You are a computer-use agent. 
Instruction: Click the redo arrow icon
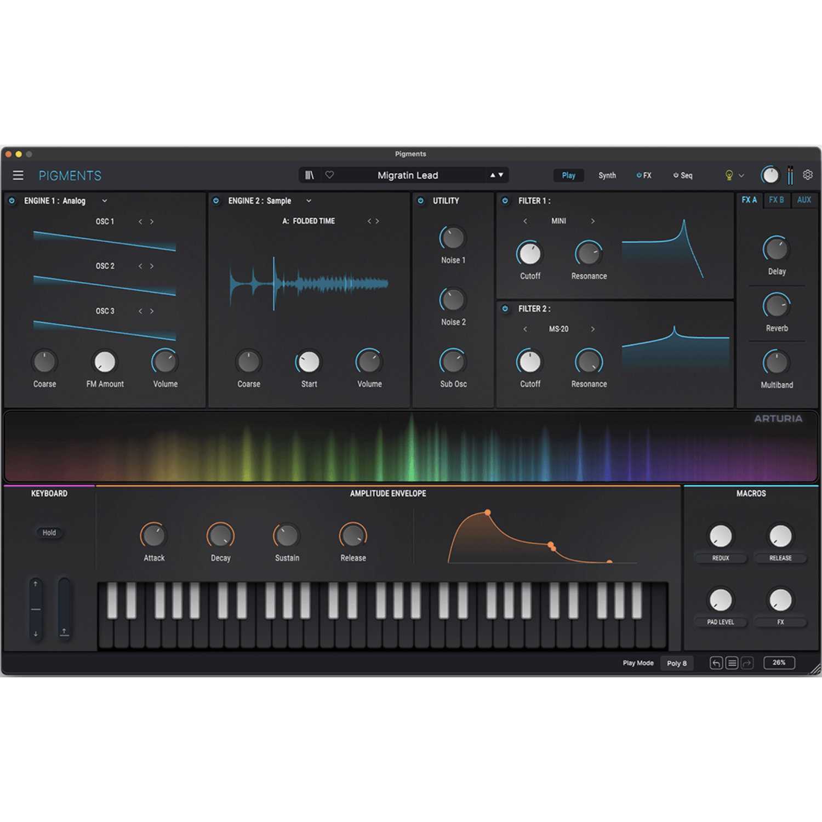[747, 663]
